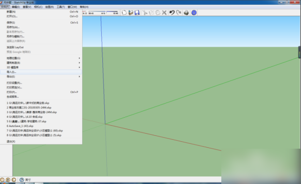301x184 pixels.
Task: Click the help question mark icon in status bar
Action: point(22,180)
